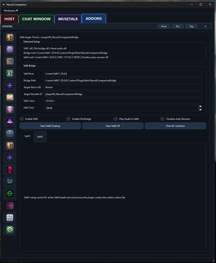Click the Target Storable ID field
Viewport: 216px width, 263px height.
pos(123,94)
